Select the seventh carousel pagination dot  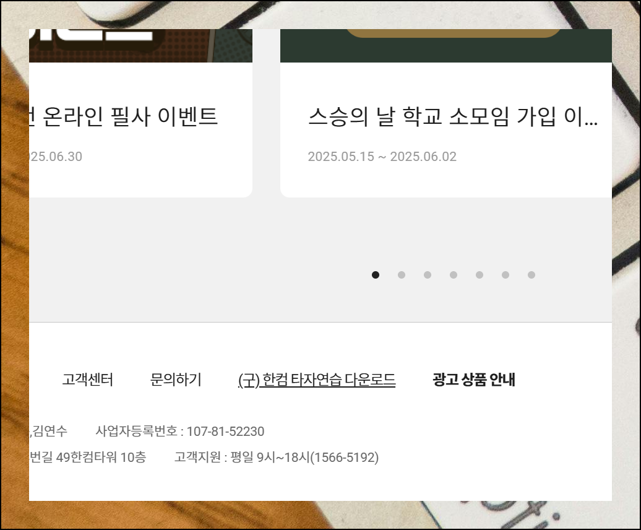coord(531,275)
